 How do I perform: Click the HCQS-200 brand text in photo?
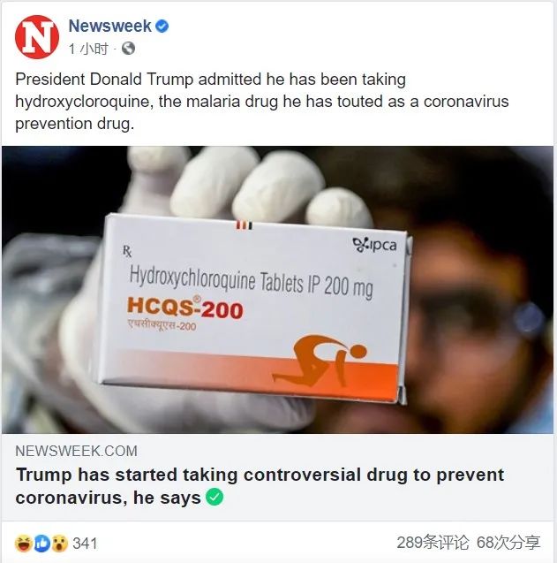(185, 308)
